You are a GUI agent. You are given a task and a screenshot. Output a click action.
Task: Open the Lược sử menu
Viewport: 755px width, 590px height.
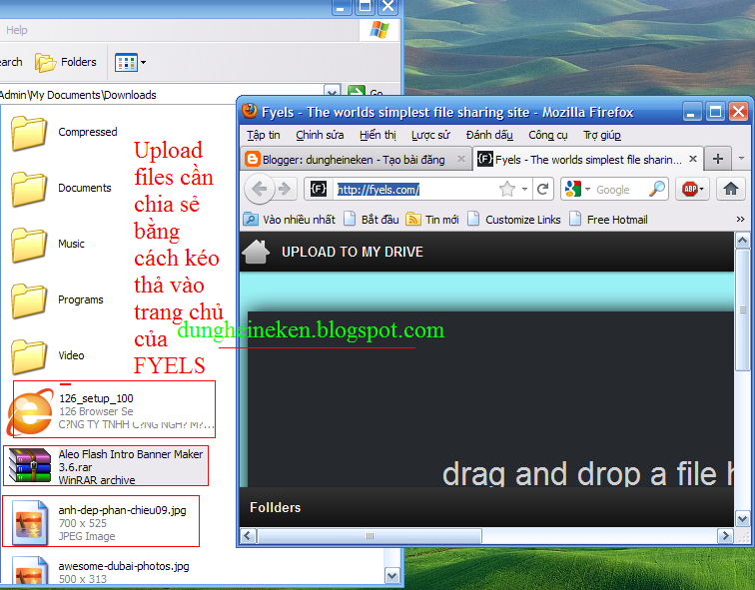click(x=430, y=135)
